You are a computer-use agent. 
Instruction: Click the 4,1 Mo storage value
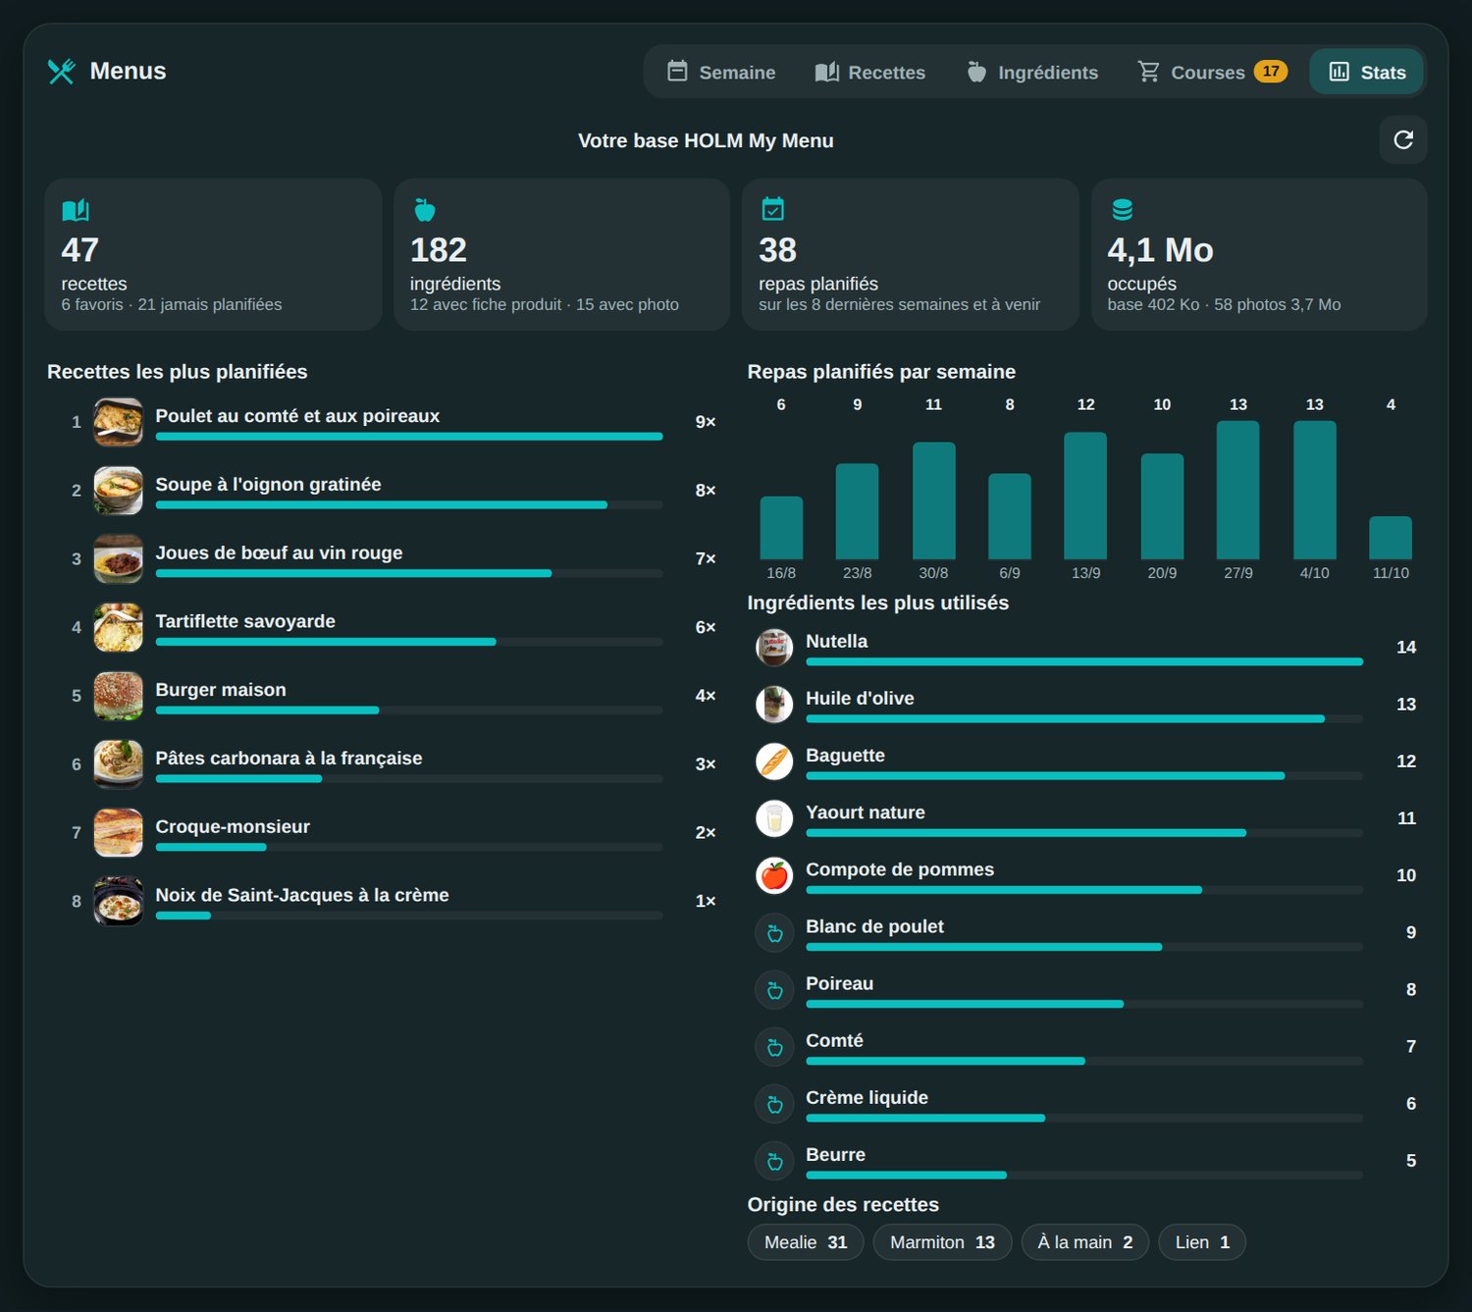click(x=1160, y=250)
